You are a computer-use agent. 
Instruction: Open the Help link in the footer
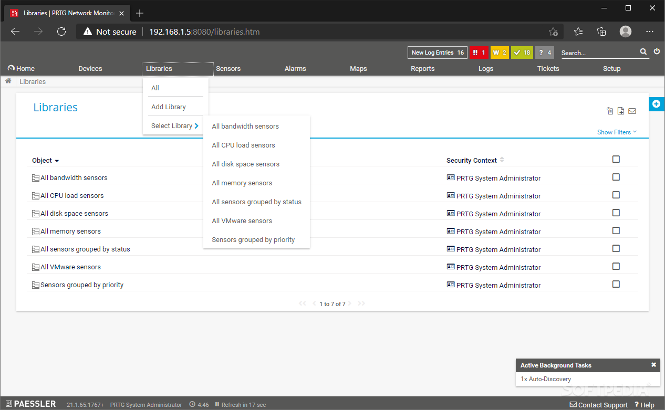click(x=645, y=405)
